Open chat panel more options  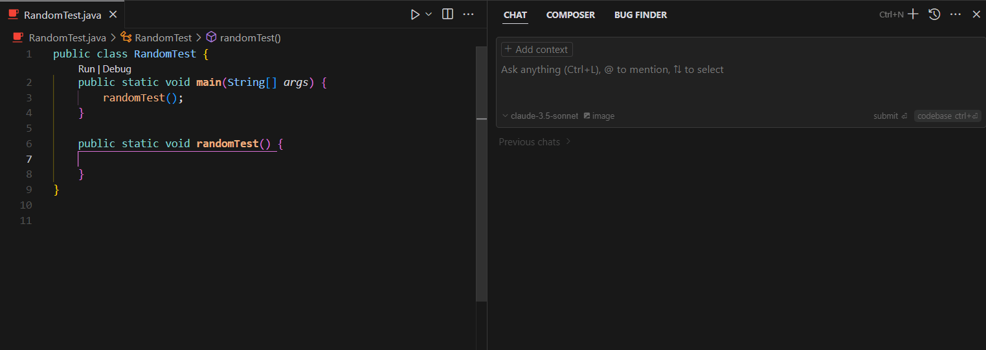tap(956, 14)
